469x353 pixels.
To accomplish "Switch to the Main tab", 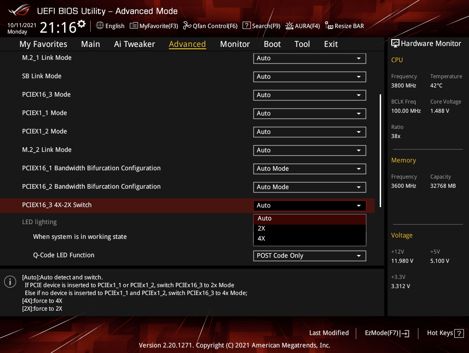I will (x=90, y=44).
